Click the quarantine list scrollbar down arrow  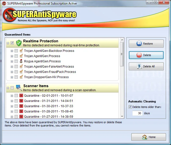coord(122,116)
